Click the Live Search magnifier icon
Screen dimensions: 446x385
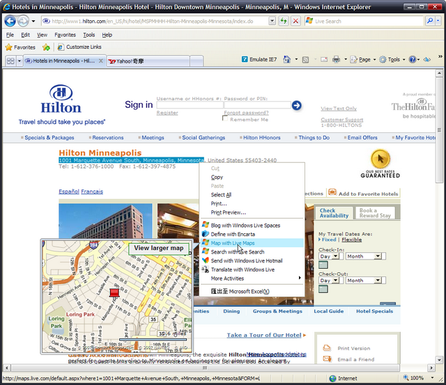tap(430, 21)
